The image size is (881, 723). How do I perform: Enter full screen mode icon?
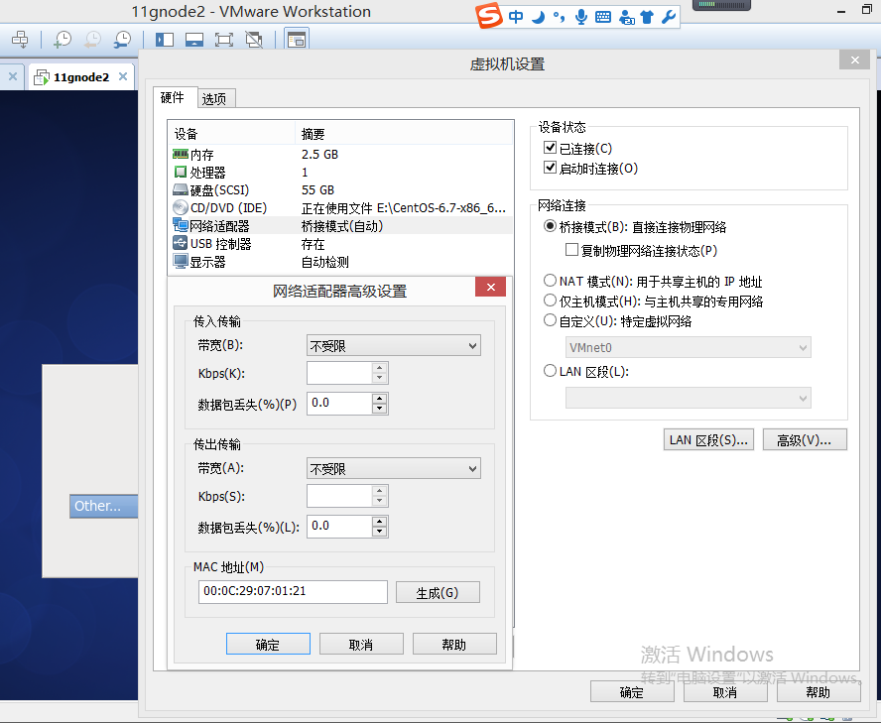pyautogui.click(x=224, y=40)
